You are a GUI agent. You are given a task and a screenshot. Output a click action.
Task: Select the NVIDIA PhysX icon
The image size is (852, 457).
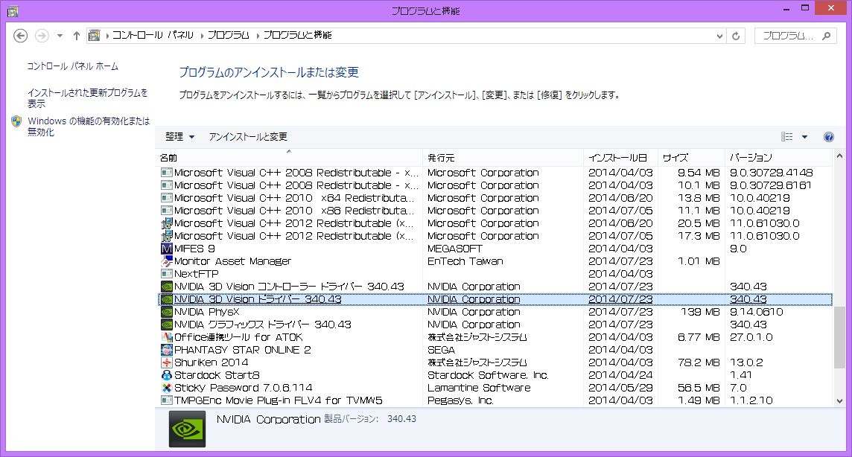click(167, 312)
